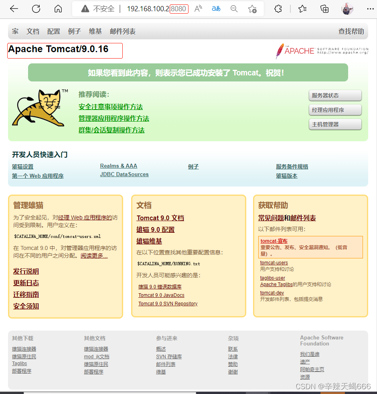Open the favorites list star icon
Screen dimensions: 377x394
302,8
